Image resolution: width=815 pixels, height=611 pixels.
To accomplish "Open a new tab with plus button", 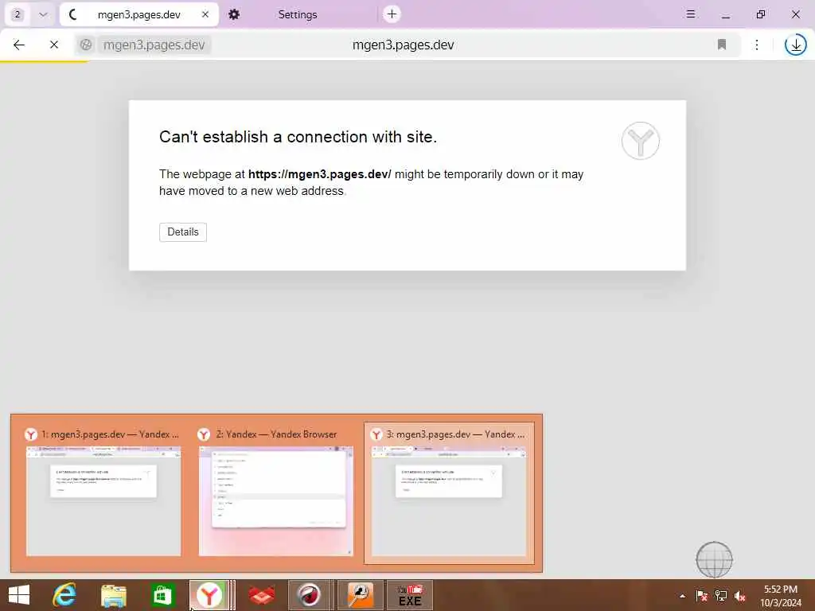I will [392, 14].
